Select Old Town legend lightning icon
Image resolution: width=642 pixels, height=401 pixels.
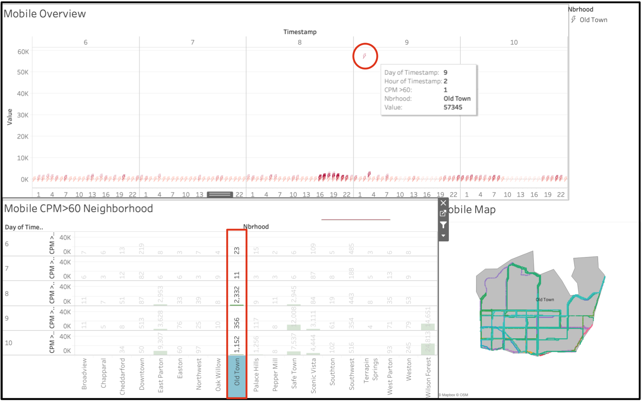[x=573, y=20]
